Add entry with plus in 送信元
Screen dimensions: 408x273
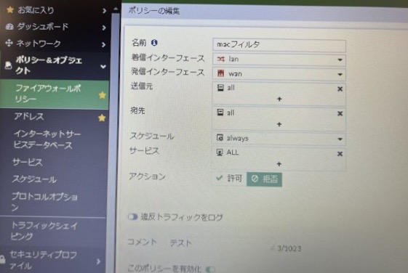pyautogui.click(x=279, y=99)
